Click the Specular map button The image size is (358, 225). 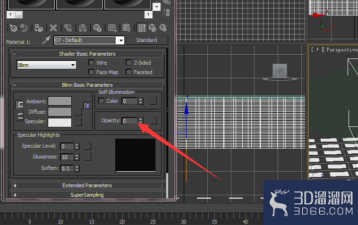(x=78, y=122)
